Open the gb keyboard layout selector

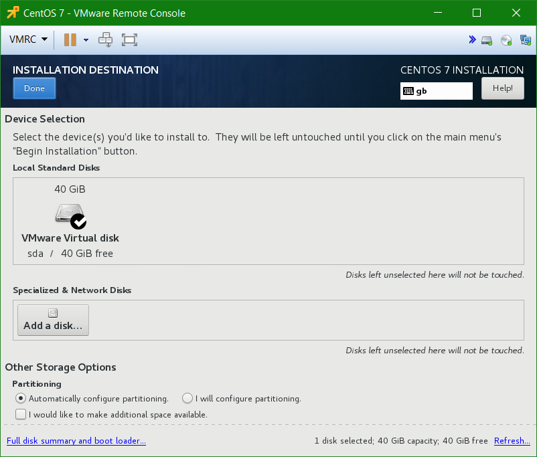(437, 91)
